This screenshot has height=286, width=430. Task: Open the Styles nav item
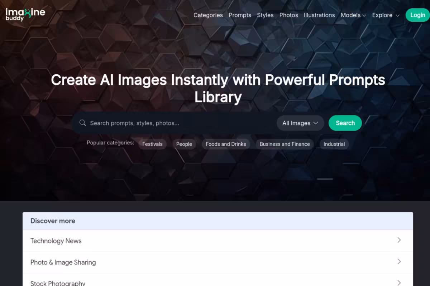[x=265, y=15]
